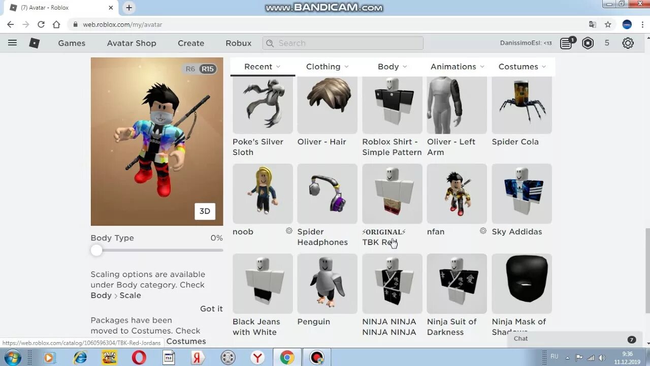This screenshot has width=650, height=366.
Task: Go back with browser back arrow
Action: click(x=11, y=24)
